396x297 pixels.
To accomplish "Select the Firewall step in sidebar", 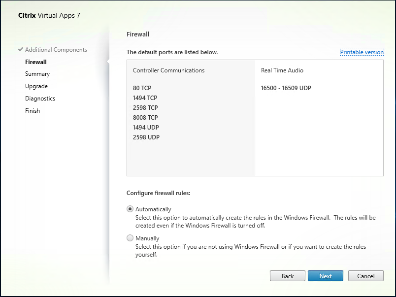I will pos(36,62).
